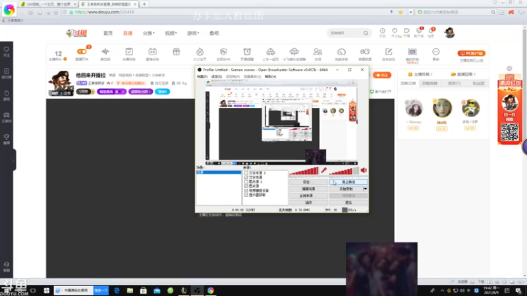
Task: Click the user avatar in Douyu header
Action: (449, 33)
